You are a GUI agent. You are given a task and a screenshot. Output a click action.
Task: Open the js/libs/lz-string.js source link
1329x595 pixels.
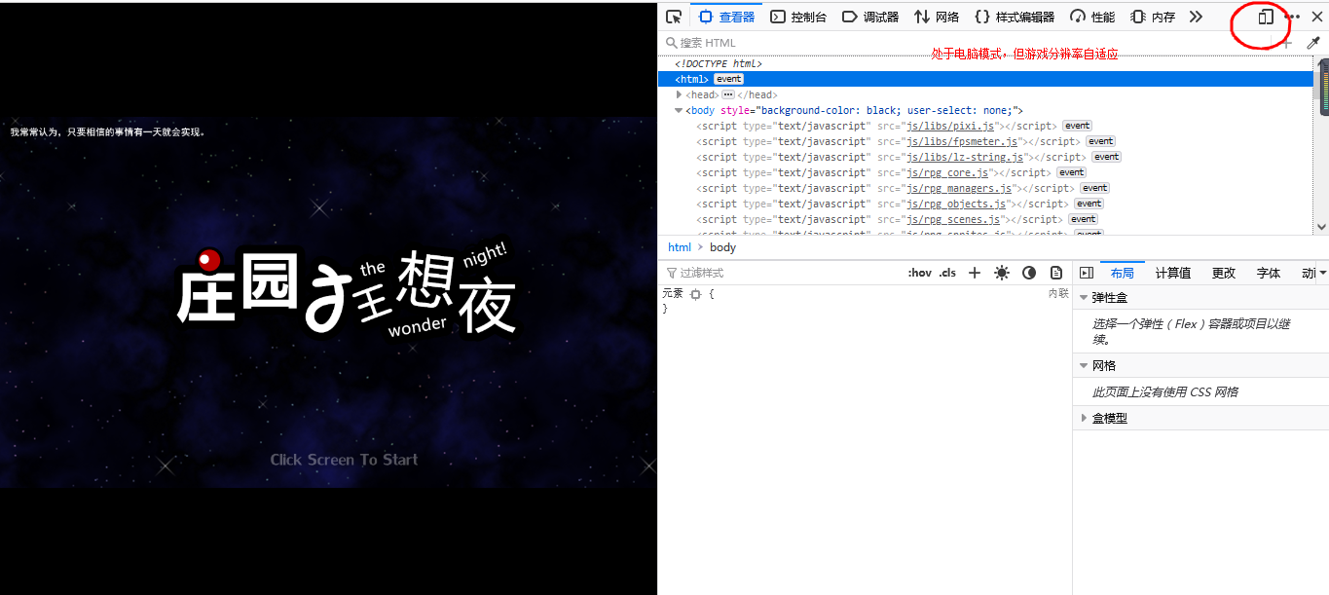(964, 157)
